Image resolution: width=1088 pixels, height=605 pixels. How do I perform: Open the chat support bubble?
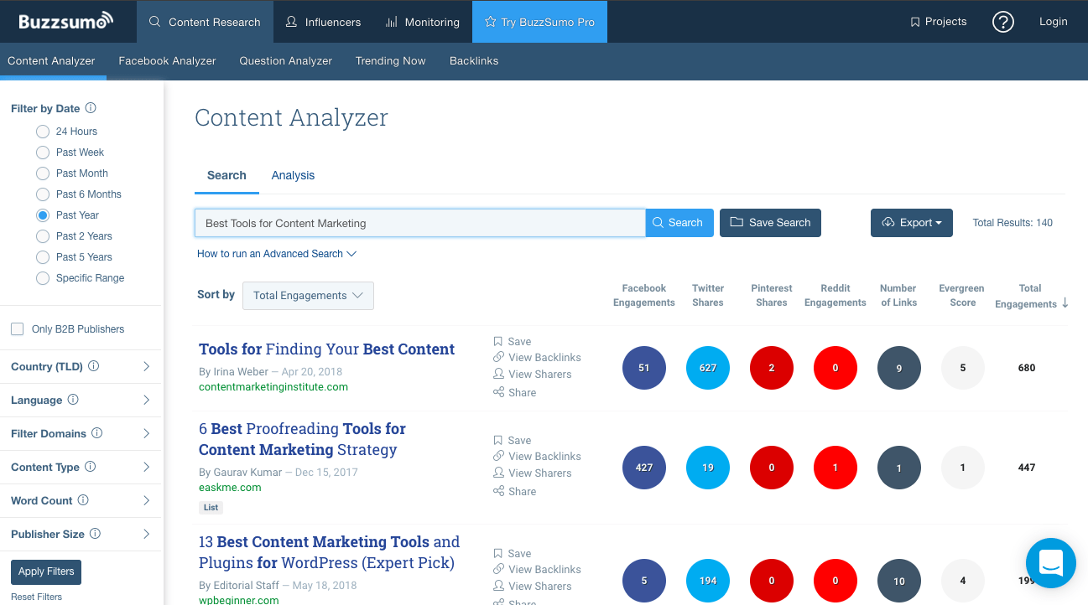1050,562
